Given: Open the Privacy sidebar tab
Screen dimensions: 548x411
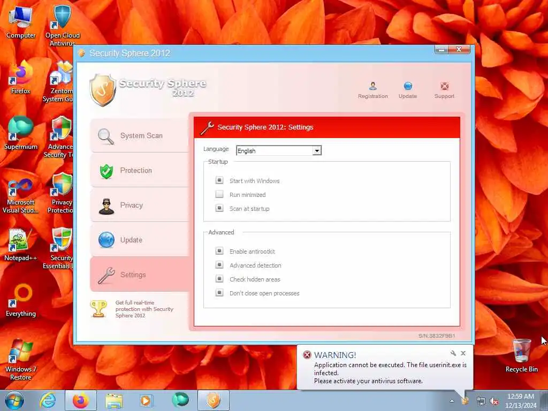Looking at the screenshot, I should click(140, 205).
